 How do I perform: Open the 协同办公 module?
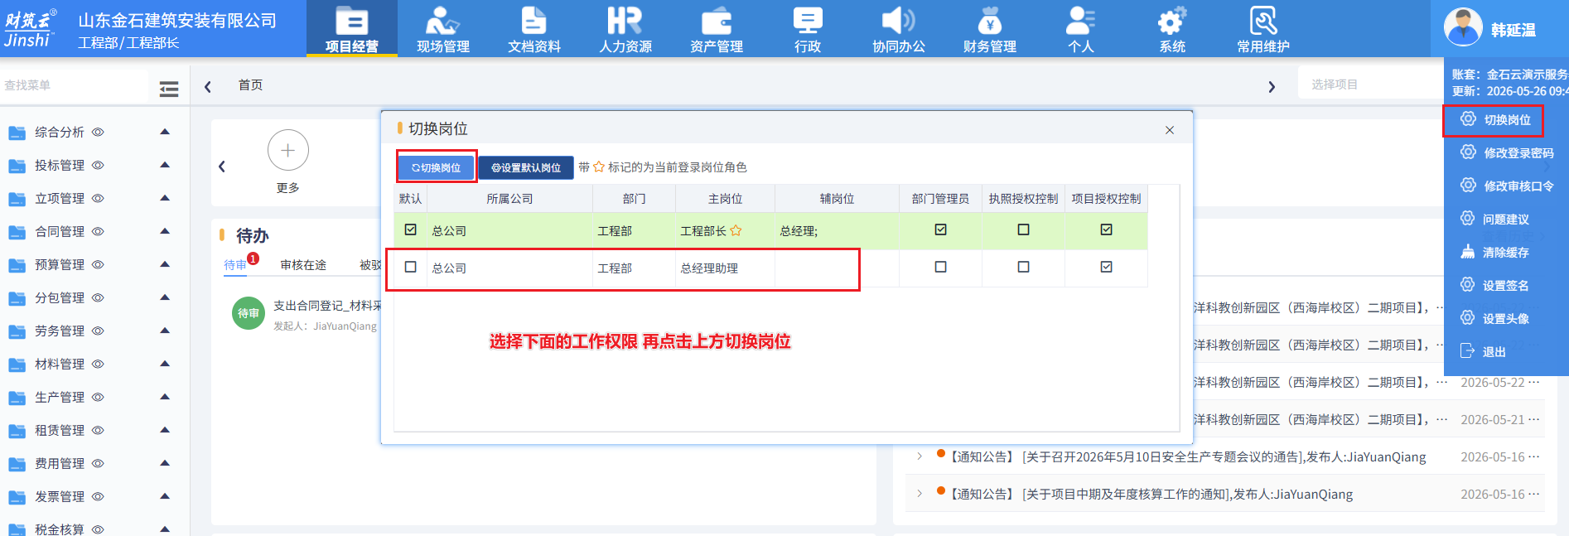[899, 29]
